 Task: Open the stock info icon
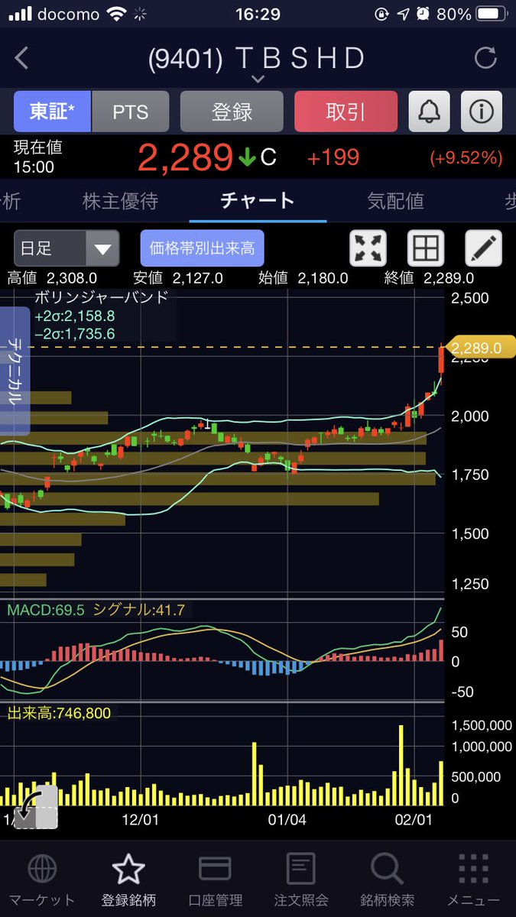pos(482,112)
